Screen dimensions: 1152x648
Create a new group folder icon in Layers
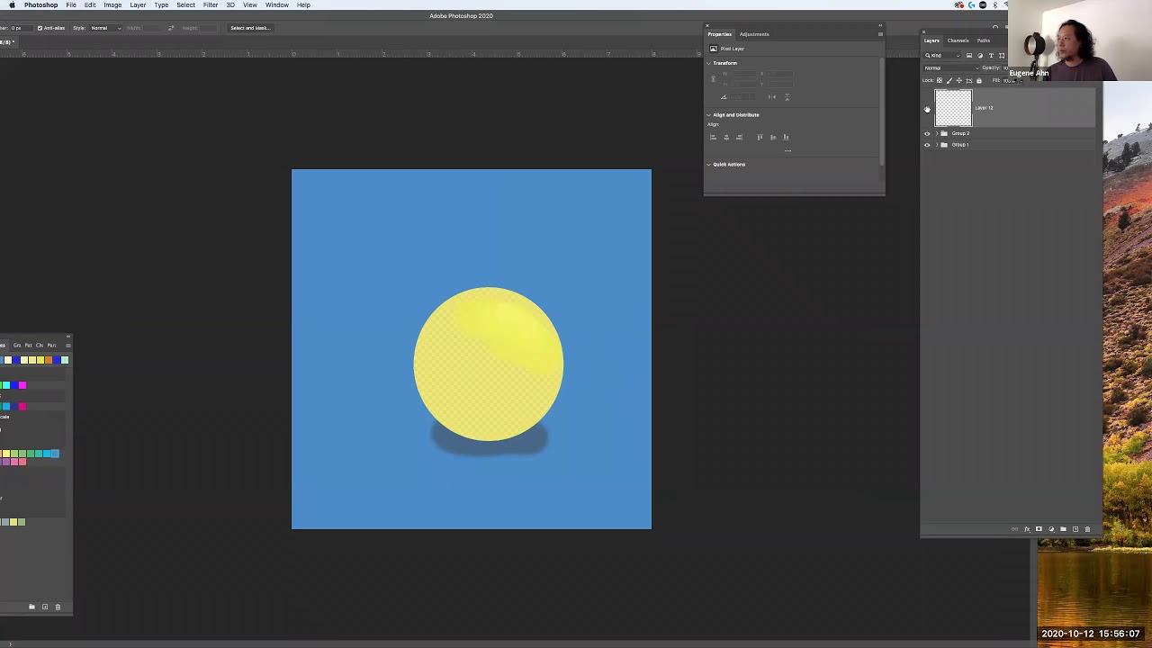[1063, 529]
